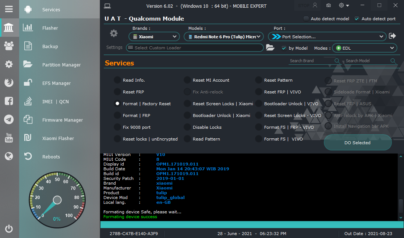Select Format FS | VIVO option

coord(258,139)
